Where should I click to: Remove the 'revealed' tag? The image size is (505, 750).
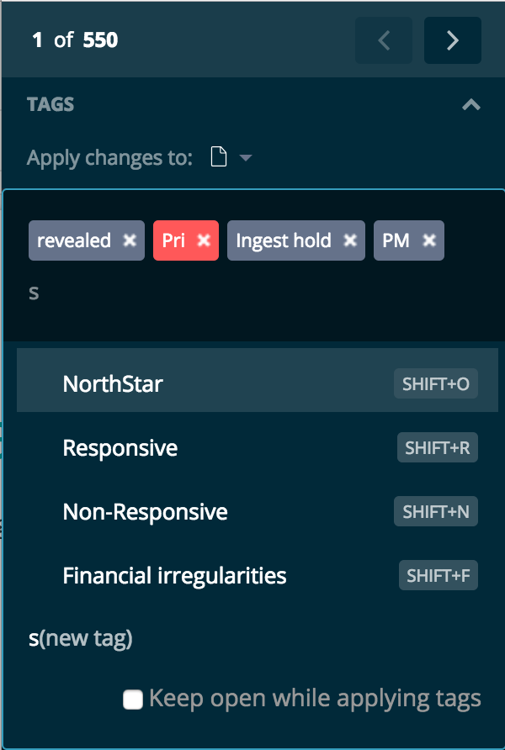(x=130, y=240)
